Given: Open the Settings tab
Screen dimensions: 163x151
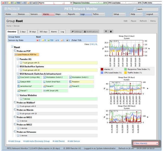Looking at the screenshot, I should [77, 32].
